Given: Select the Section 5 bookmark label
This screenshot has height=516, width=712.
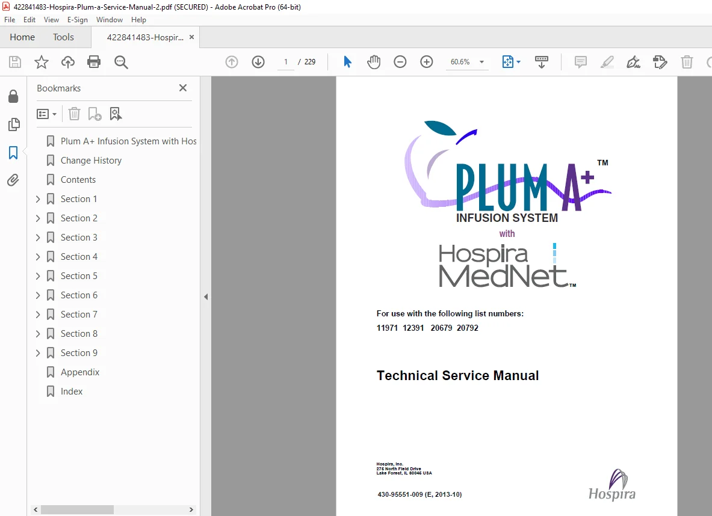Looking at the screenshot, I should pos(79,276).
